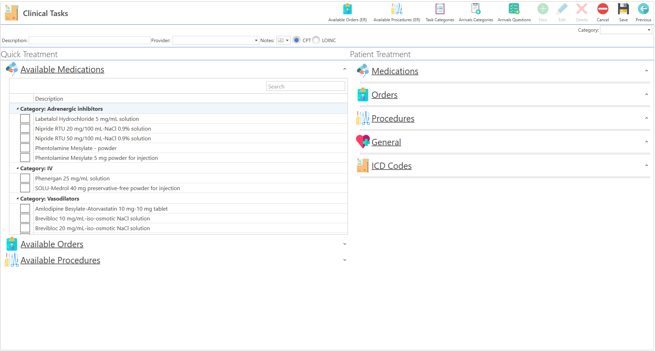The width and height of the screenshot is (655, 351).
Task: Click the Edit pencil icon
Action: 562,9
